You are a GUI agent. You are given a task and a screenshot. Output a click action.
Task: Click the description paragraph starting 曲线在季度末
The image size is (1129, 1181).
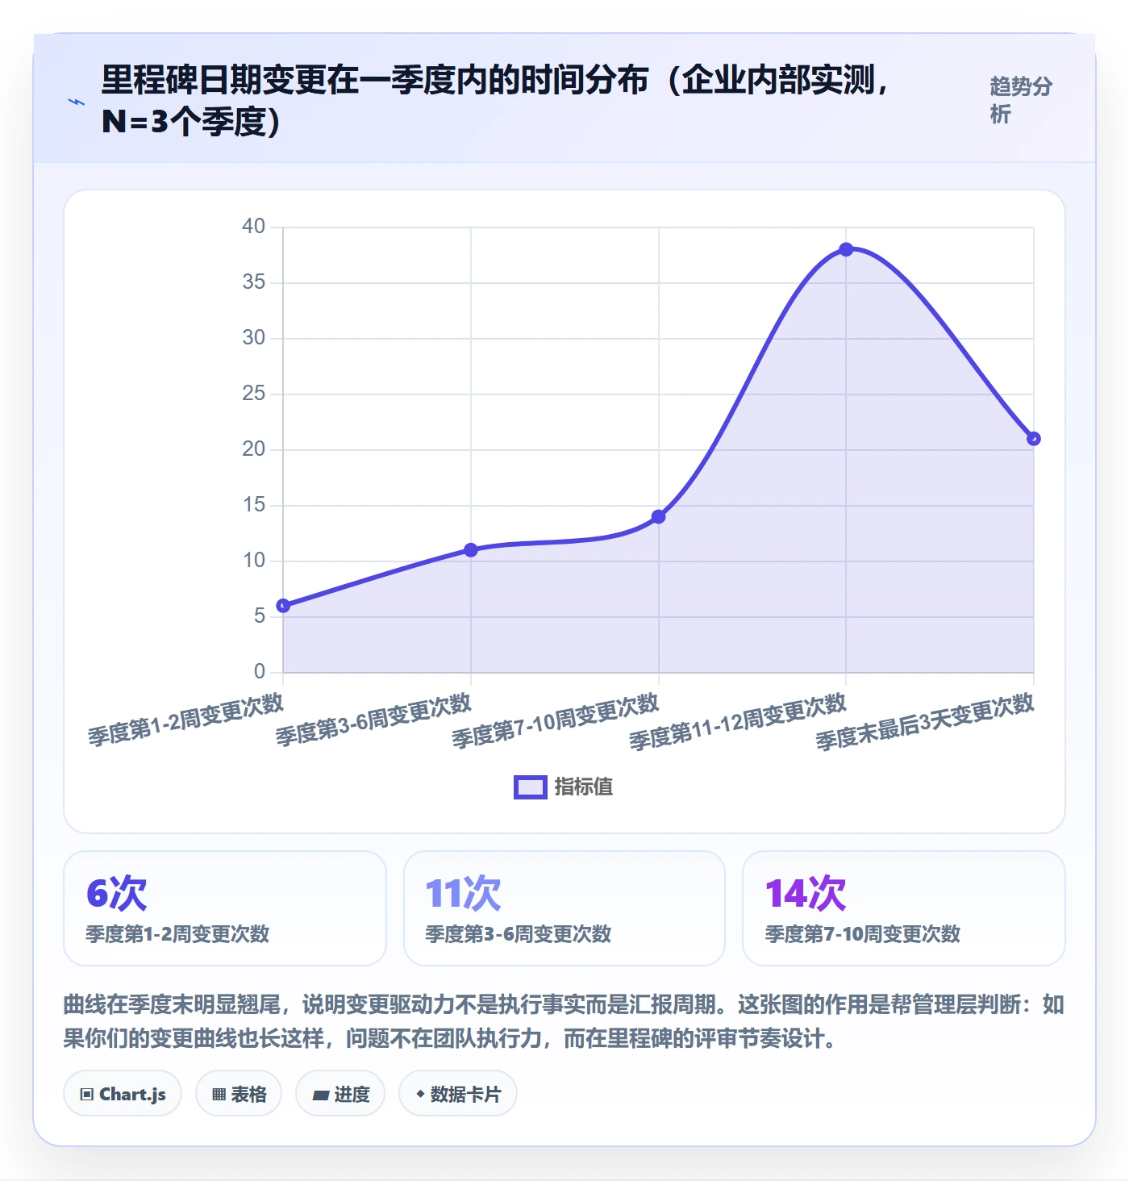coord(564,1021)
